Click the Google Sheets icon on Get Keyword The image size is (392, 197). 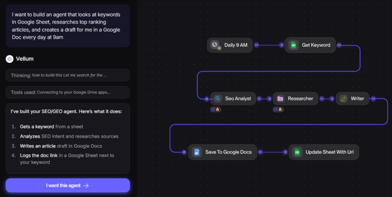[293, 45]
